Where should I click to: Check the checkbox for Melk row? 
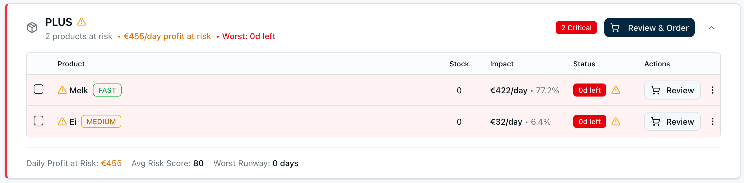click(38, 89)
